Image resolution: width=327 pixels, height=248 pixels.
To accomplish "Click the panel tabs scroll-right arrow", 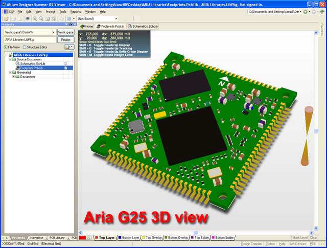I will pyautogui.click(x=7, y=238).
